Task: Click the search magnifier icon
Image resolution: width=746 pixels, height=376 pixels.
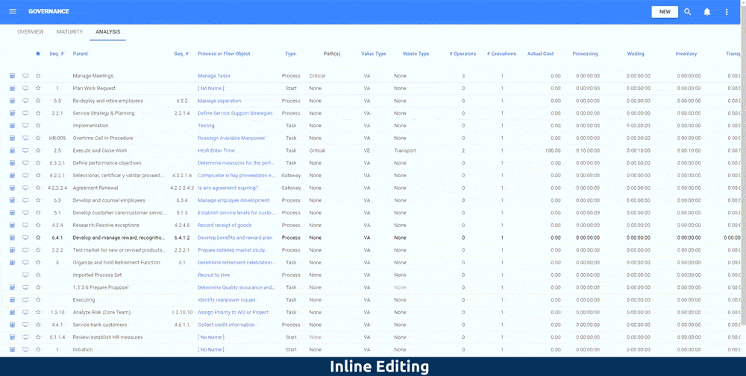Action: pyautogui.click(x=688, y=12)
